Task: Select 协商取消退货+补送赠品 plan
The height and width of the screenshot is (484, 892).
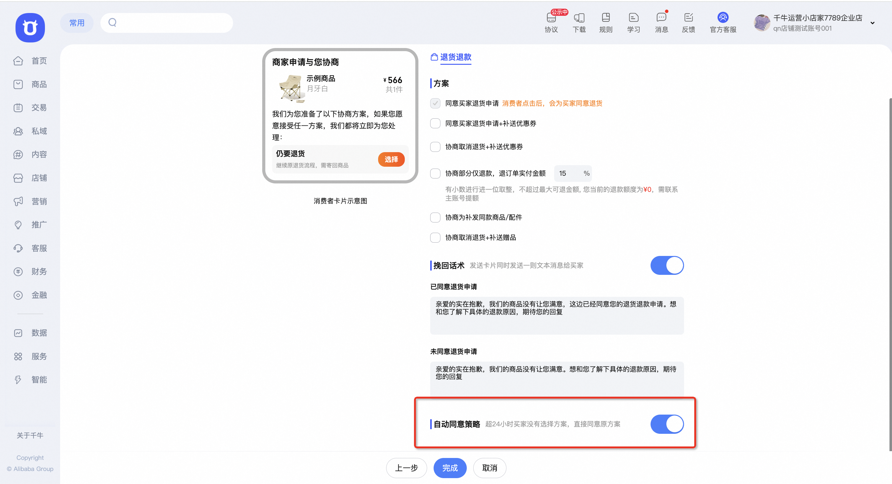Action: coord(435,237)
